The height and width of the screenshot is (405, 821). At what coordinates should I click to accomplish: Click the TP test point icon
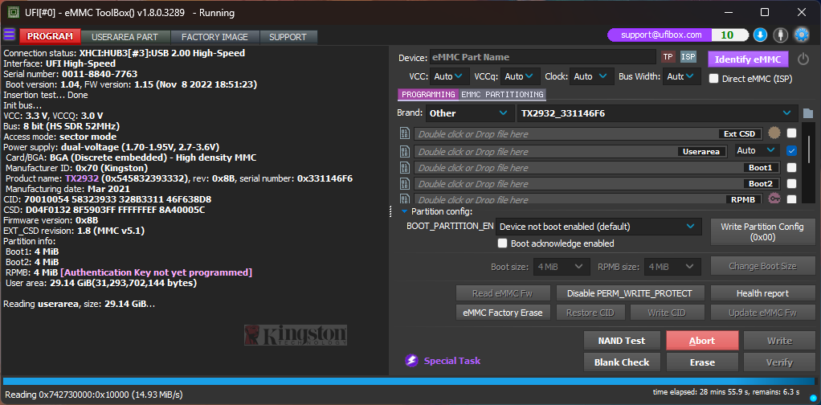[668, 57]
